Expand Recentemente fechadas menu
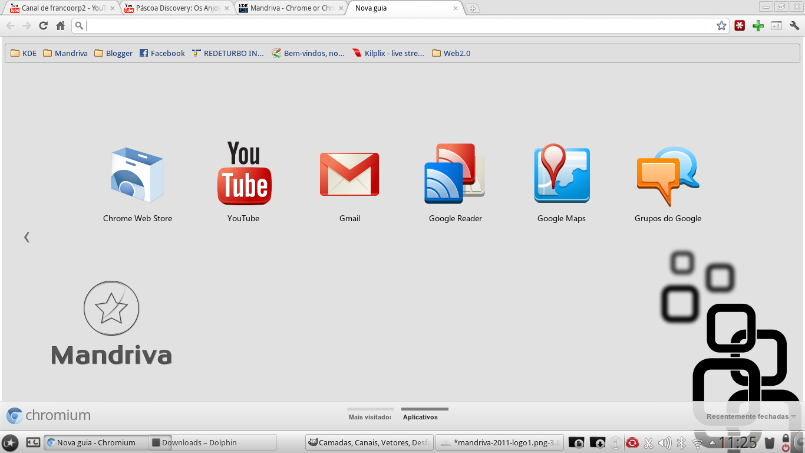This screenshot has width=805, height=453. tap(751, 416)
